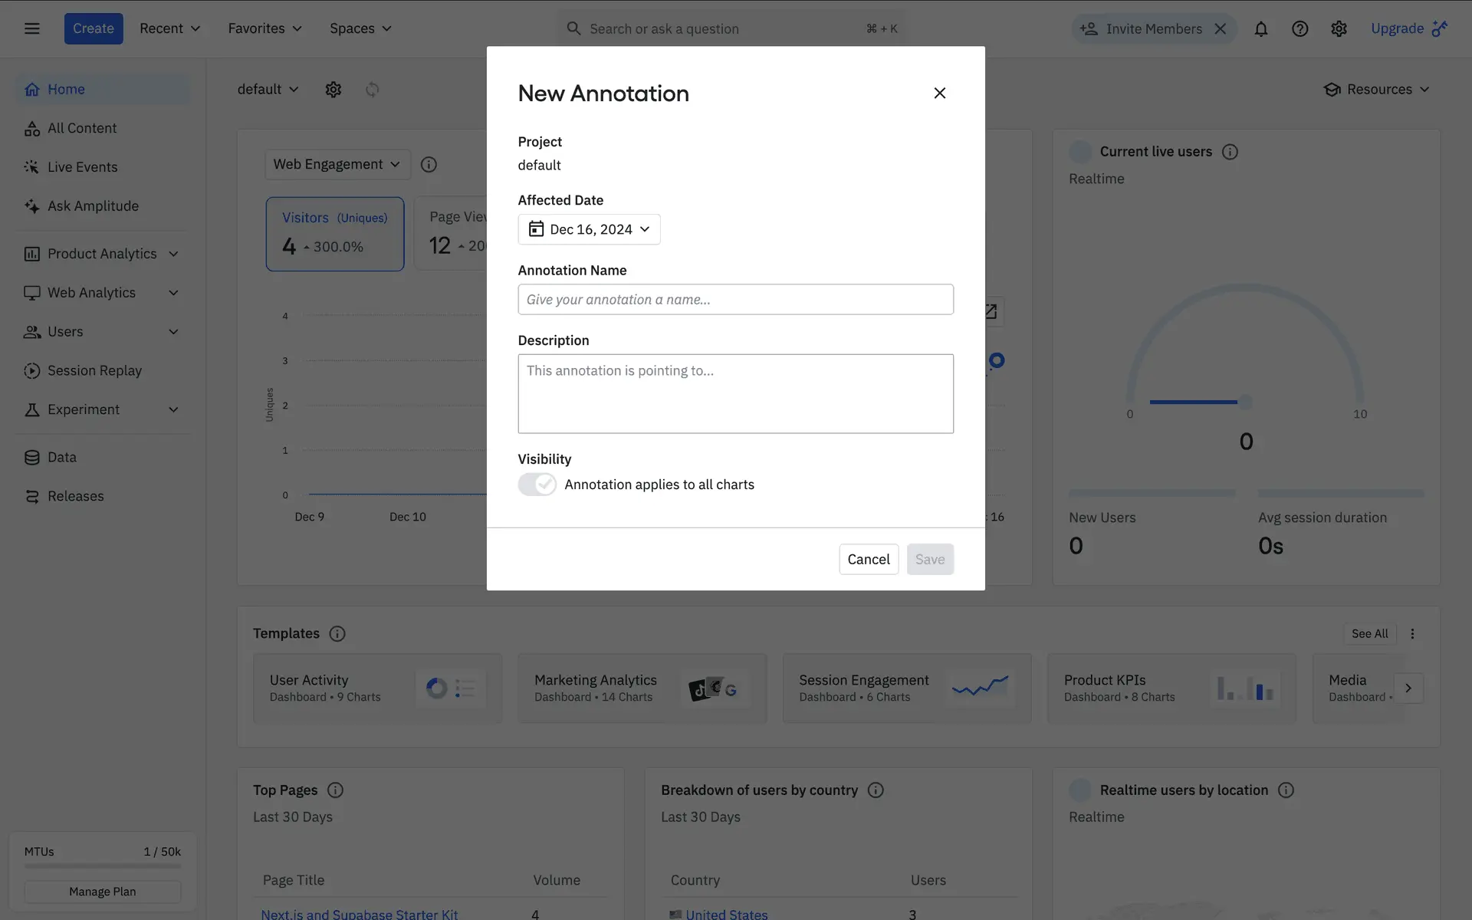
Task: Open settings gear in top bar
Action: point(1339,28)
